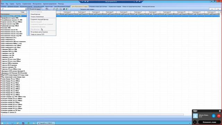222x125 pixels.
Task: Click the Категория 12 column header
Action: pyautogui.click(x=211, y=12)
